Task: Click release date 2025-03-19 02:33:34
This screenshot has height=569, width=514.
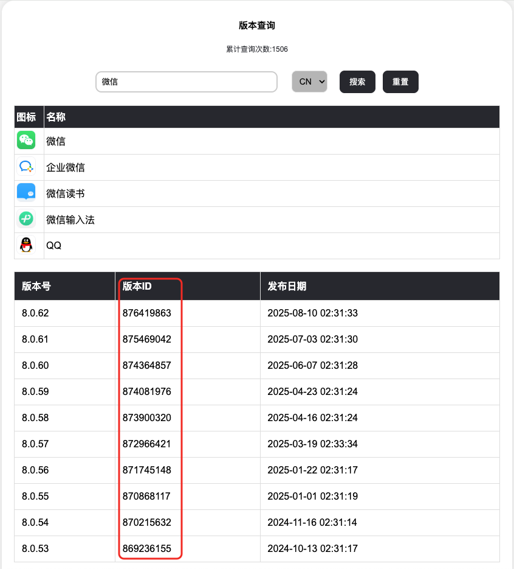Action: [x=313, y=444]
